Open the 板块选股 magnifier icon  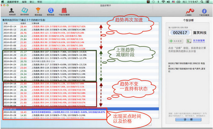pyautogui.click(x=50, y=11)
